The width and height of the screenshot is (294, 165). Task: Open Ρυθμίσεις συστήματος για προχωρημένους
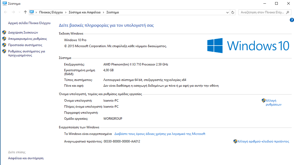(27, 53)
